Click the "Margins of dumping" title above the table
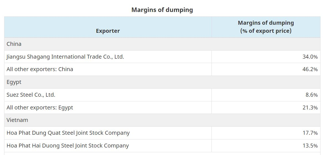 tap(162, 10)
